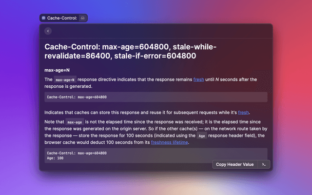Click the back chevron button
The width and height of the screenshot is (312, 195).
pyautogui.click(x=48, y=31)
